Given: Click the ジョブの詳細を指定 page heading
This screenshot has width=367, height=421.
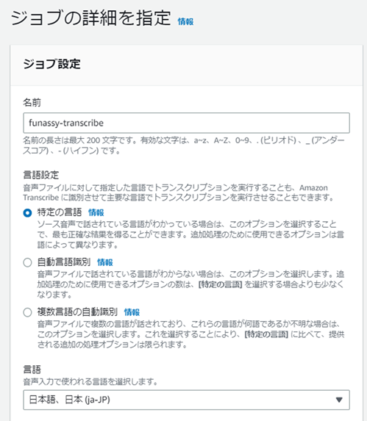Looking at the screenshot, I should pyautogui.click(x=90, y=18).
